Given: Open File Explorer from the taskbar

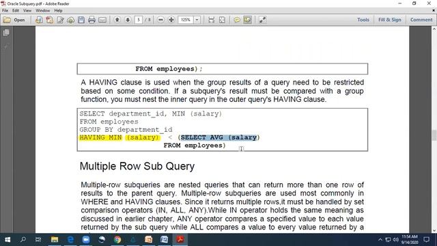Looking at the screenshot, I should (55, 240).
